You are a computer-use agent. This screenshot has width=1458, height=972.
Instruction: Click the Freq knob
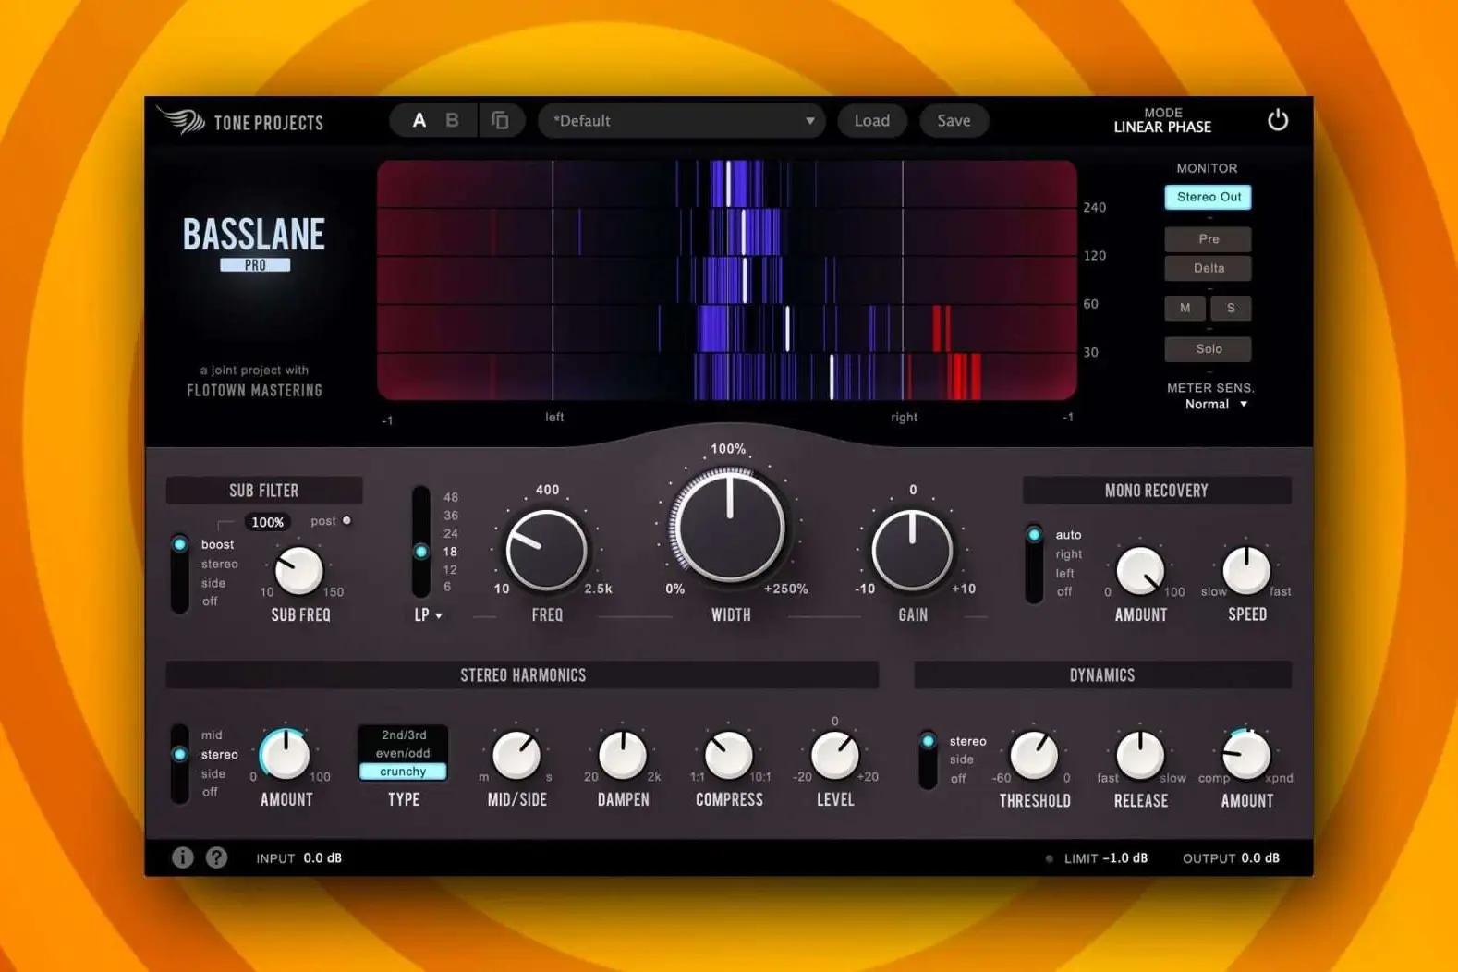coord(546,551)
